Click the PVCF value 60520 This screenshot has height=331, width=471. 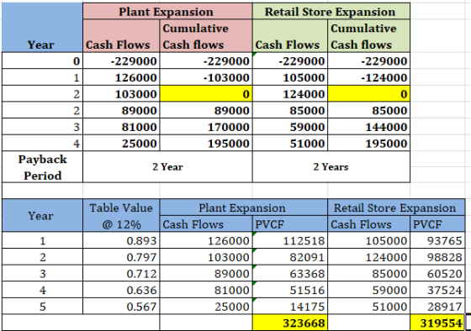(437, 273)
